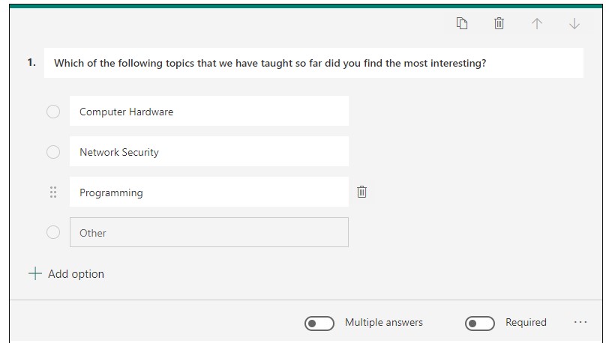Click the Network Security option text box

coord(208,152)
